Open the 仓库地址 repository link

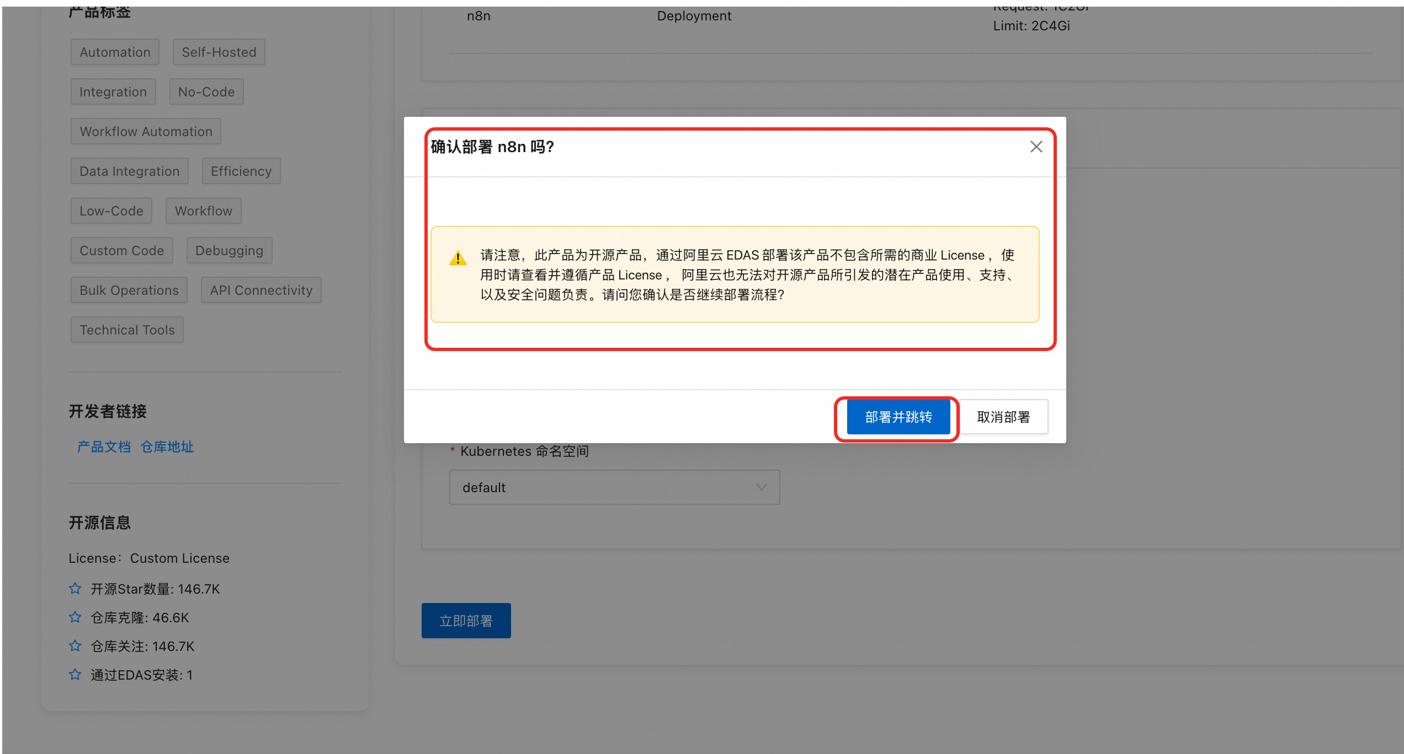point(167,446)
